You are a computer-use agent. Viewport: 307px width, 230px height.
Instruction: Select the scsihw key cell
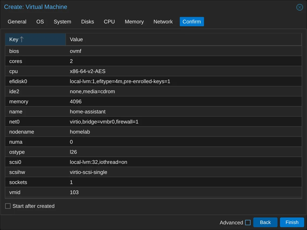[x=35, y=172]
